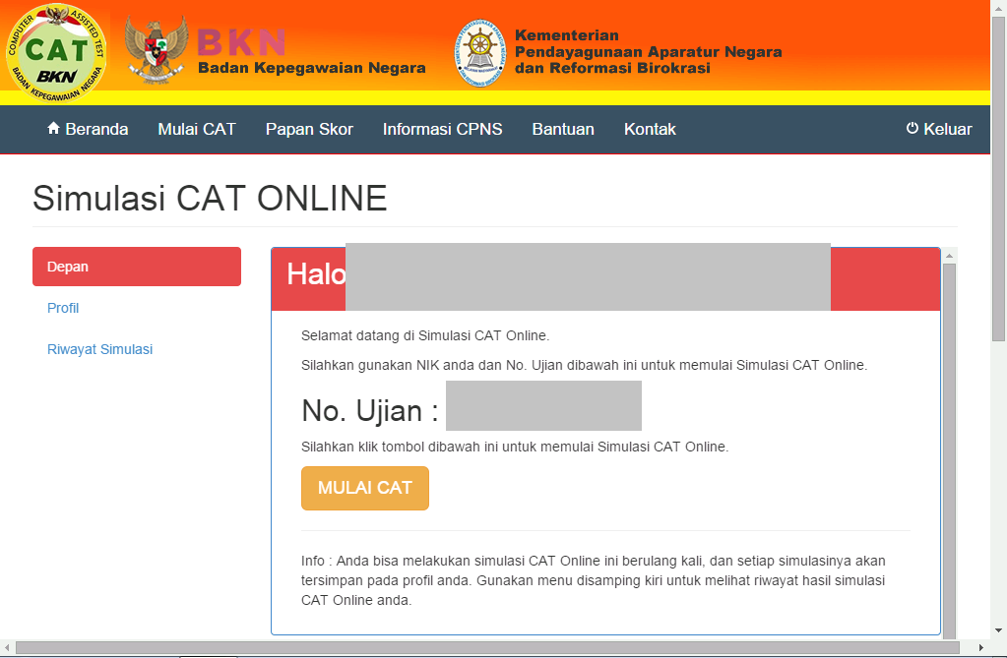Click horizontal scrollbar right arrow

[980, 648]
